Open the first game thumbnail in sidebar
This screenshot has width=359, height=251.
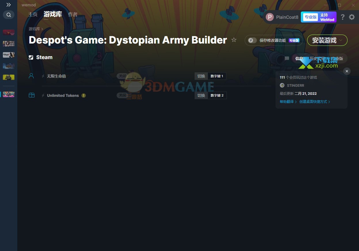pos(9,32)
